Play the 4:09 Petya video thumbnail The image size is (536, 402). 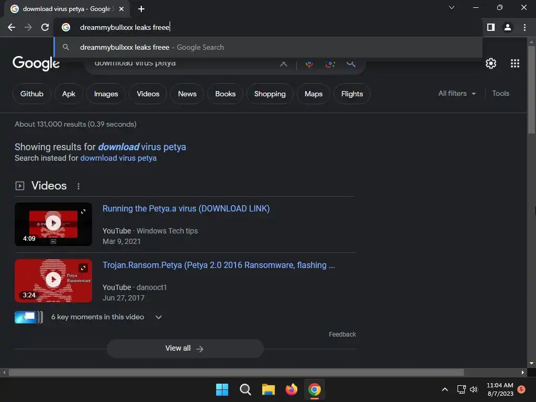point(53,224)
